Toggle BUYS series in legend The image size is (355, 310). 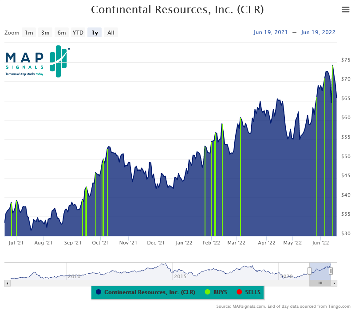point(216,292)
